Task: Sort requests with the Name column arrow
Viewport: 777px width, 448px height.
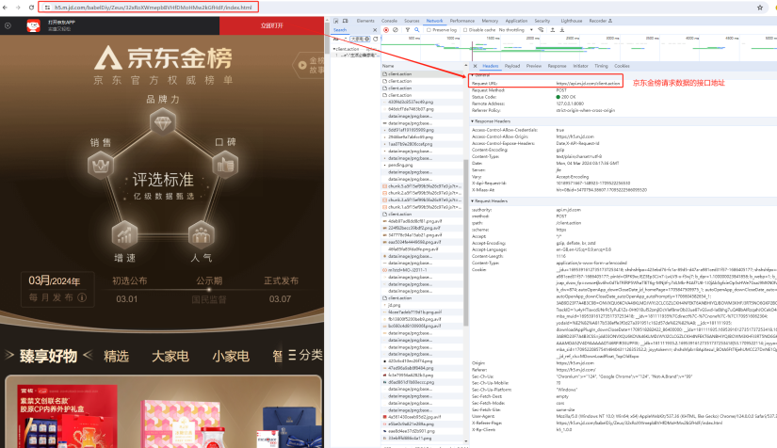Action: 465,66
